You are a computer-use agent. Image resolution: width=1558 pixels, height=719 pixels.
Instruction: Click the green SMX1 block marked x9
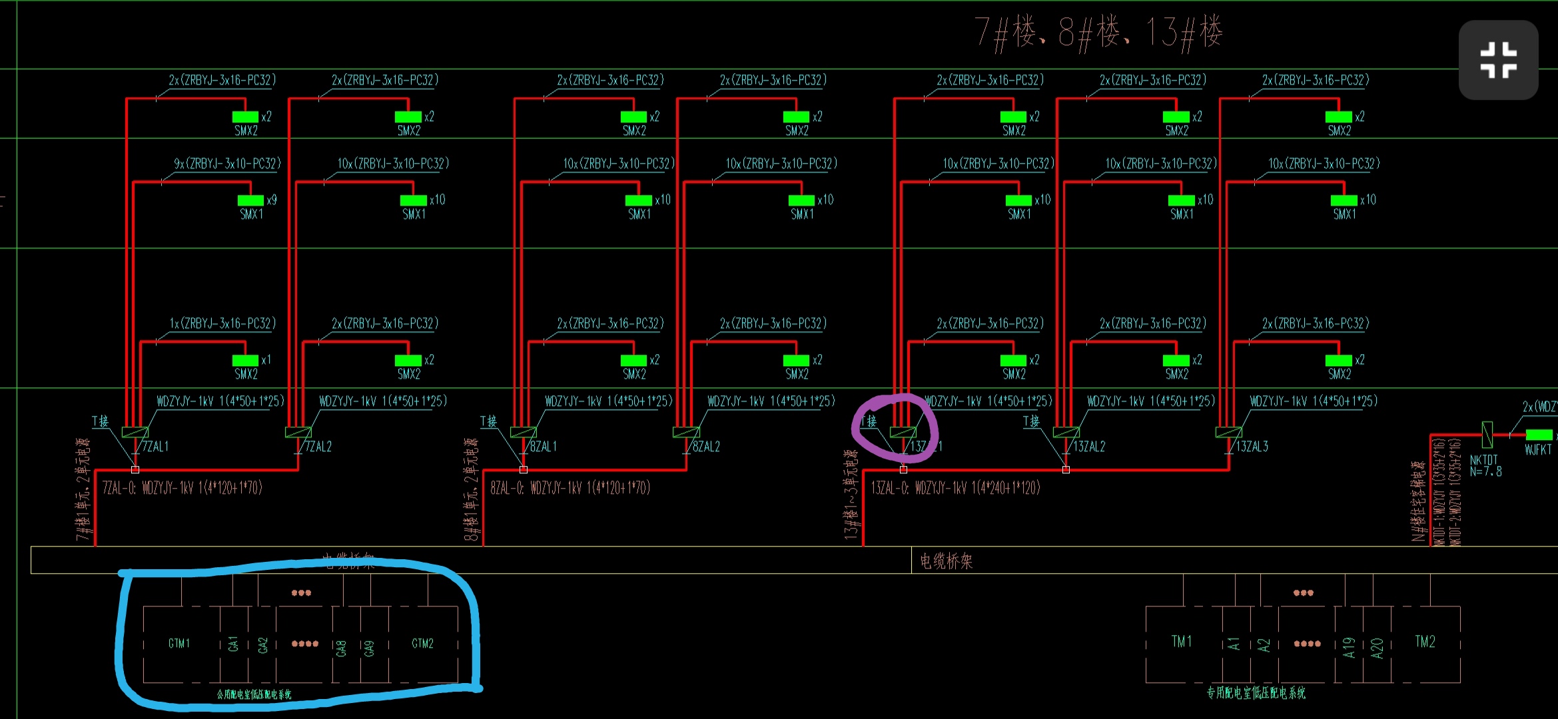point(250,200)
